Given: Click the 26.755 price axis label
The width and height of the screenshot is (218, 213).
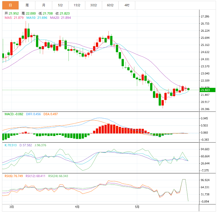Looking at the screenshot, I should 205,24.
